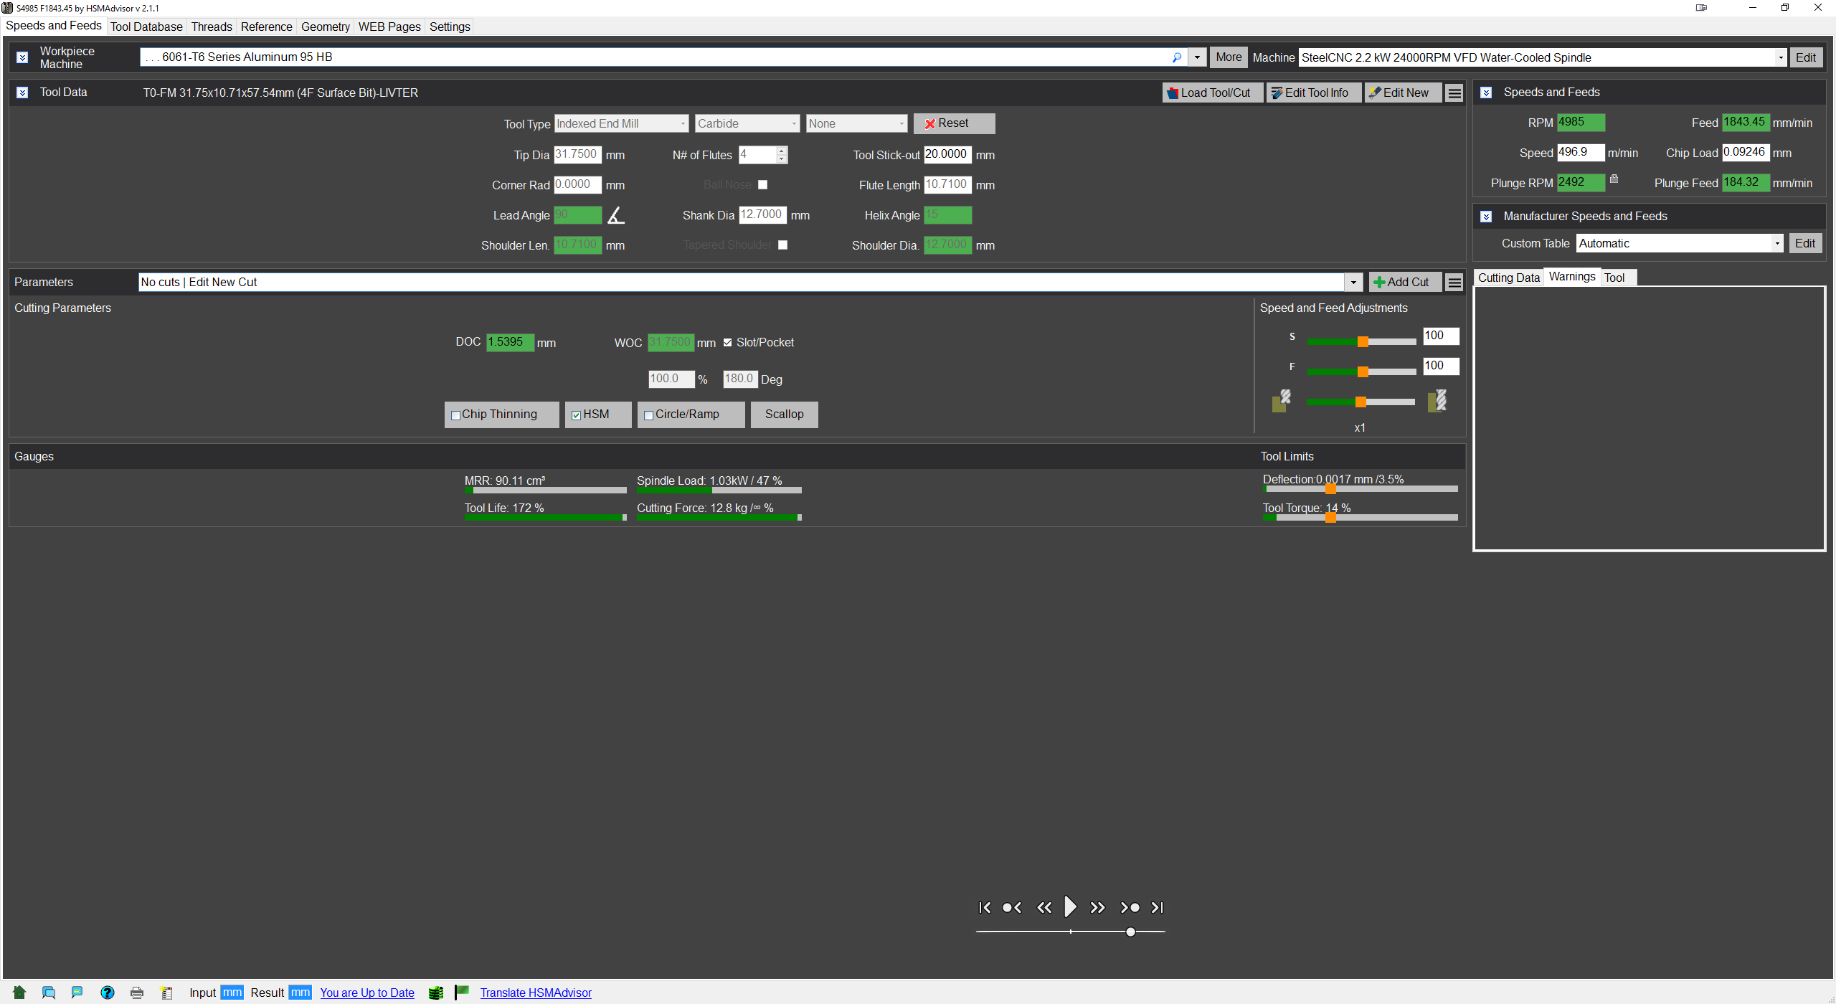
Task: Click the workpiece material search magnifier icon
Action: pos(1176,57)
